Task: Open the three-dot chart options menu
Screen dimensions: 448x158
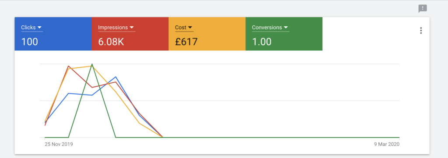Action: point(421,31)
